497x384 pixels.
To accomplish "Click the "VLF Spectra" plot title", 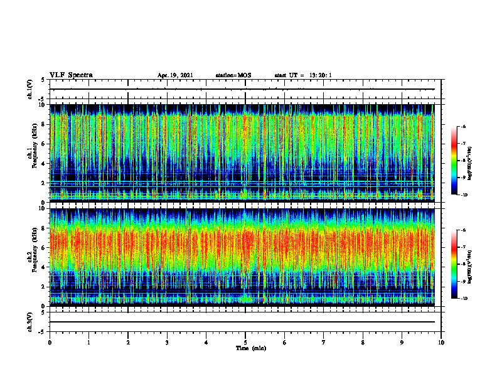I will coord(72,75).
